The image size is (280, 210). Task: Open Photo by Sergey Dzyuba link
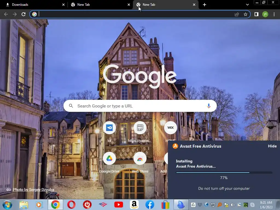pyautogui.click(x=34, y=190)
